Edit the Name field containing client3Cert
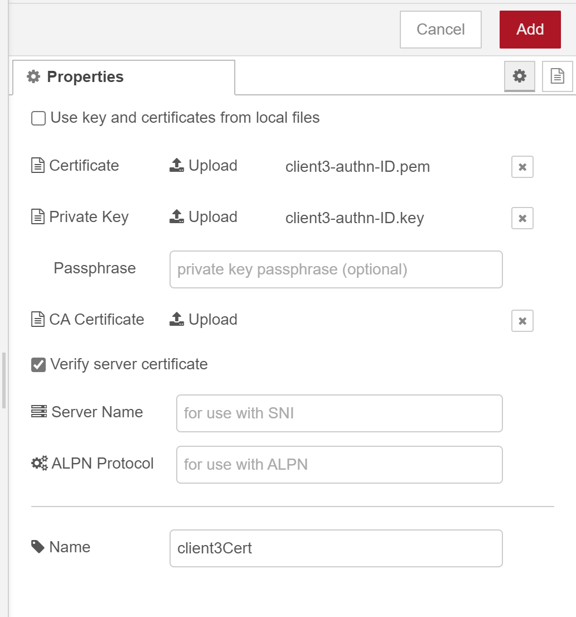This screenshot has width=576, height=617. 336,548
